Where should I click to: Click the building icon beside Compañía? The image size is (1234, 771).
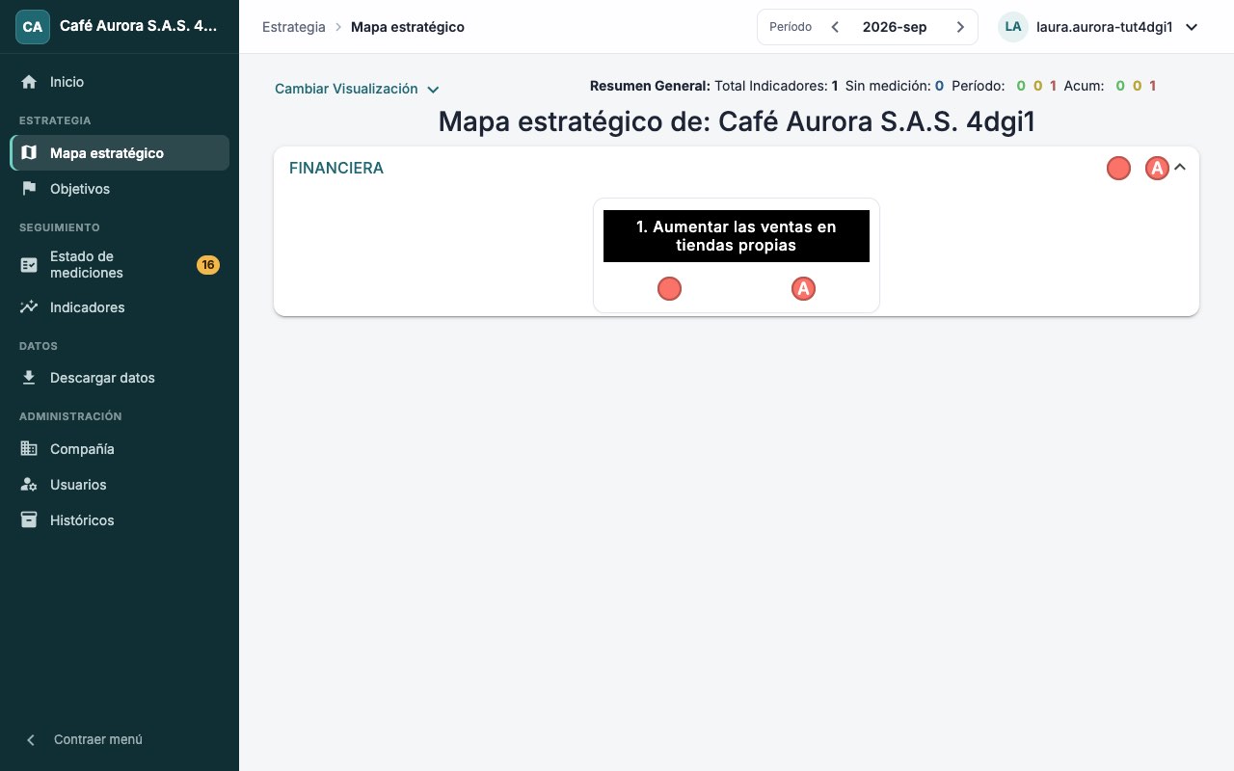[x=29, y=448]
